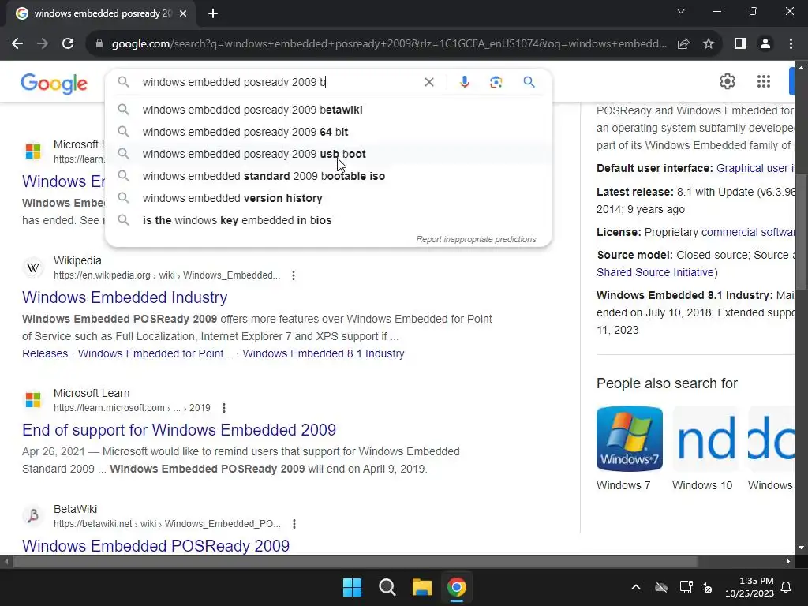Click the forward navigation arrow

(x=43, y=44)
